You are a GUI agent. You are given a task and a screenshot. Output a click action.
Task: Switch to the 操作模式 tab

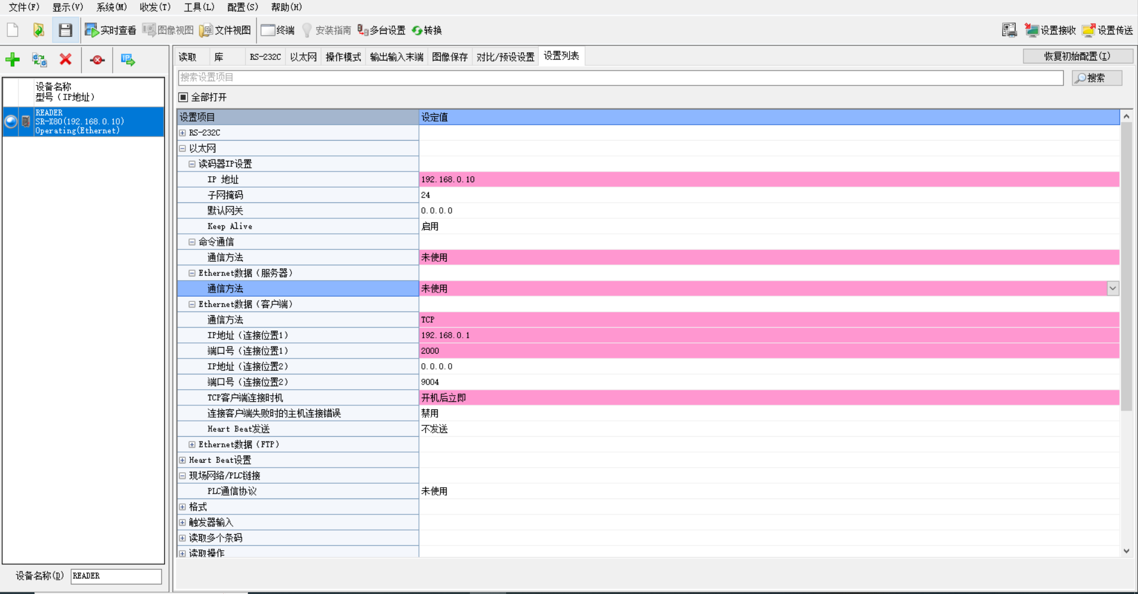coord(343,57)
